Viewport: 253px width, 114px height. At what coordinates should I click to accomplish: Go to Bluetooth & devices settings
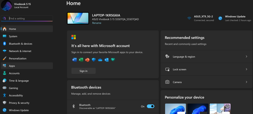point(27,44)
